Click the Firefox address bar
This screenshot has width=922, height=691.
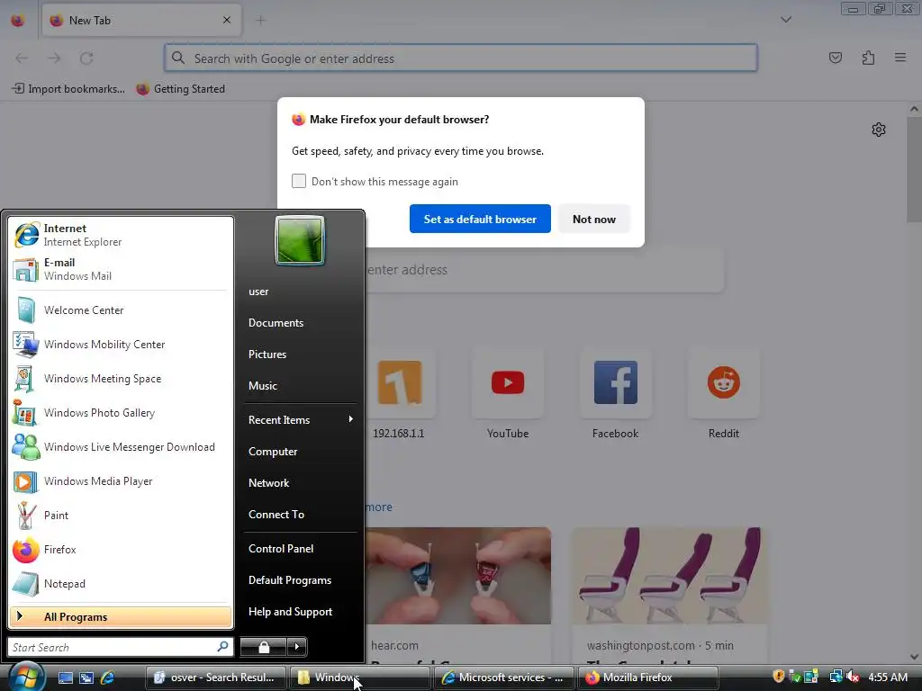pos(460,58)
